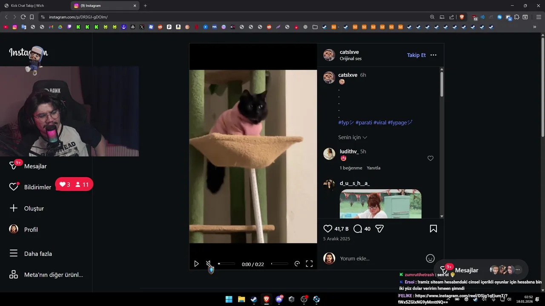
Task: Open ludithv_ profile from comment
Action: [x=349, y=151]
